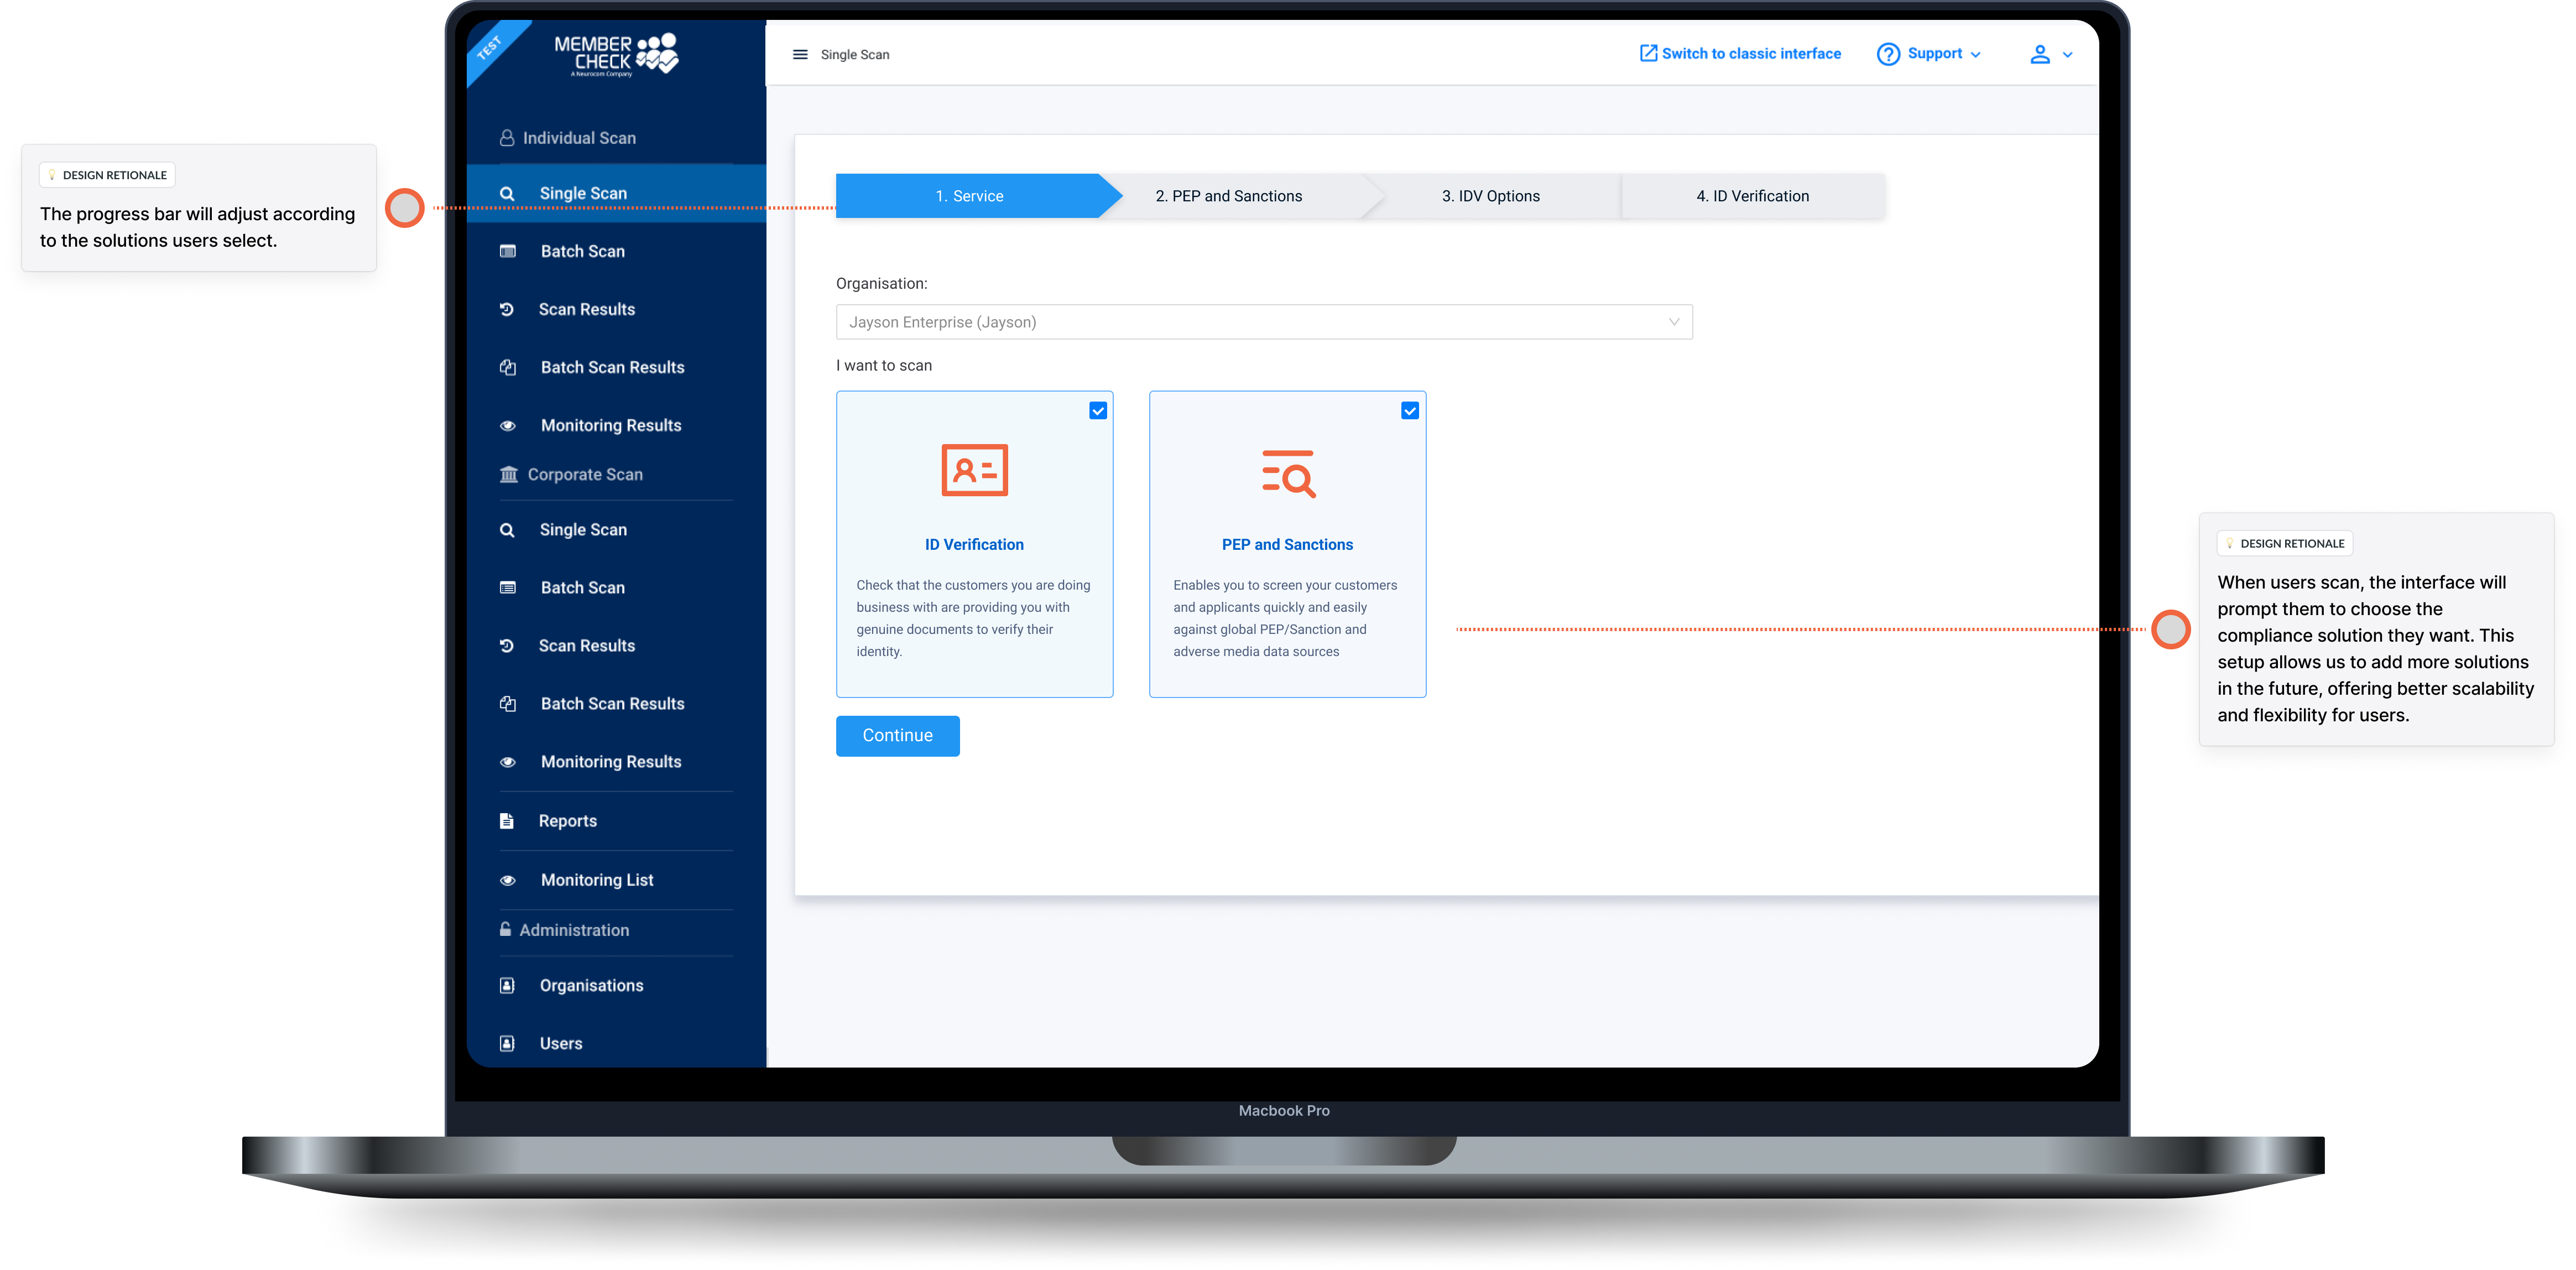Click the hamburger menu icon
This screenshot has height=1270, width=2576.
click(x=800, y=55)
